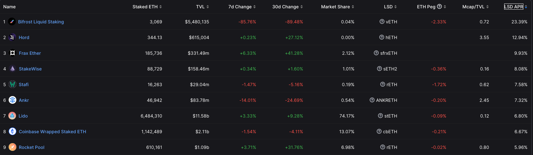Click the Frax Ether logo icon
533x155 pixels.
(12, 53)
